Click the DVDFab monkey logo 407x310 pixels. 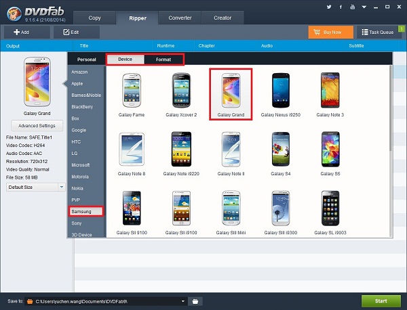click(x=14, y=14)
